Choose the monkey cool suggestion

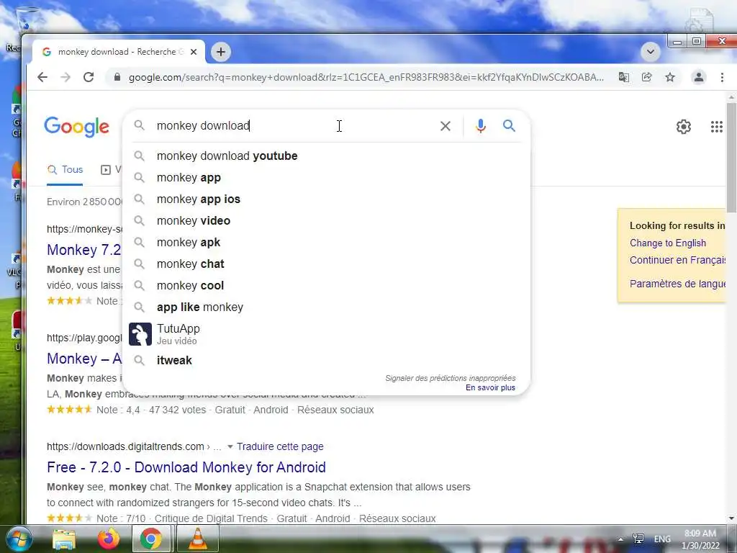[326, 285]
